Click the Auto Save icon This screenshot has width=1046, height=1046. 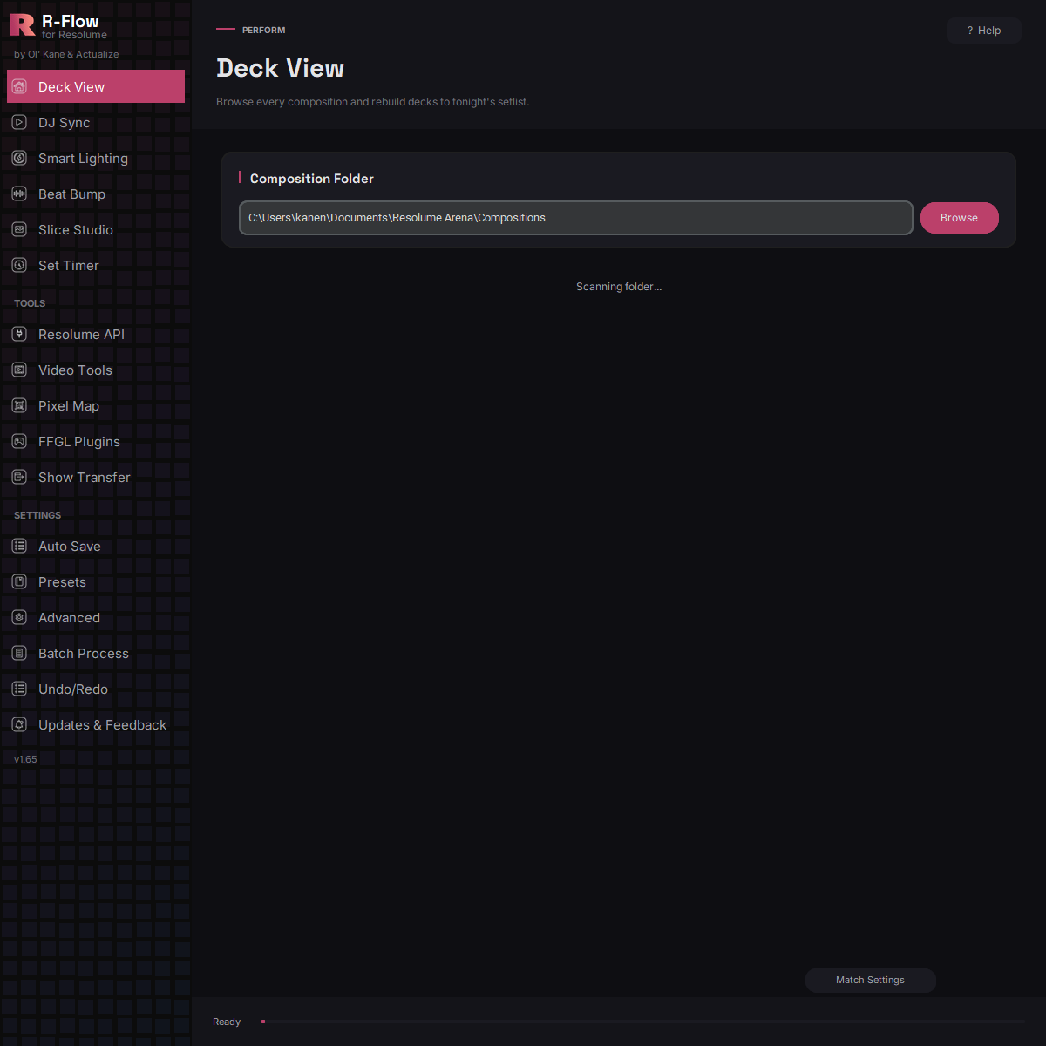tap(19, 546)
